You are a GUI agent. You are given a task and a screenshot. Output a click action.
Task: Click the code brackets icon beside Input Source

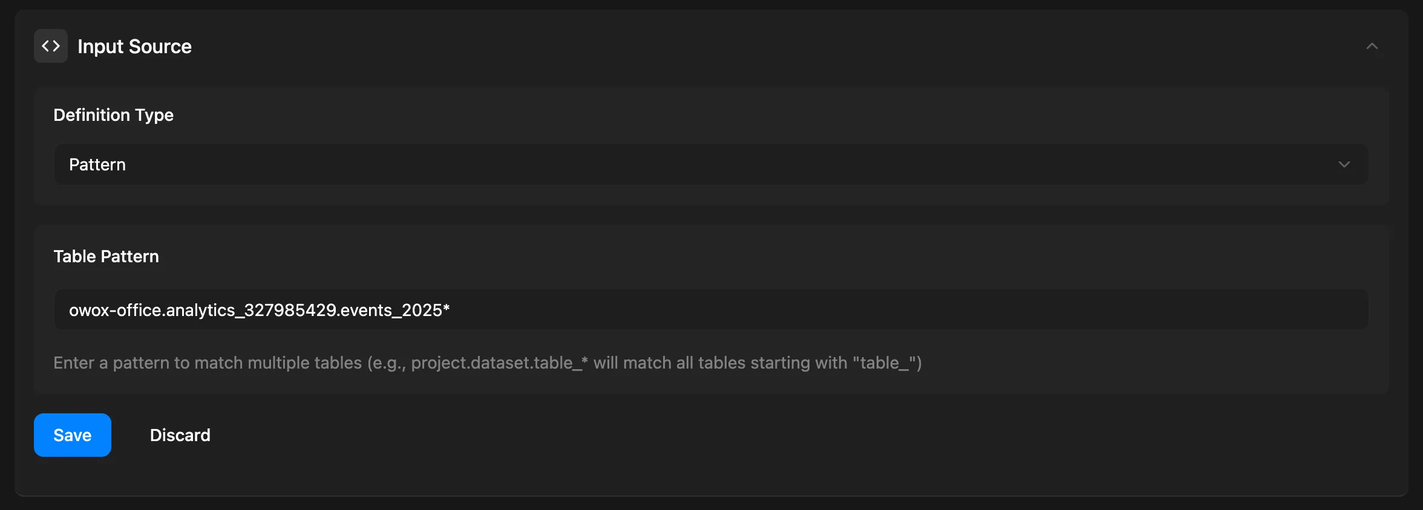coord(51,46)
